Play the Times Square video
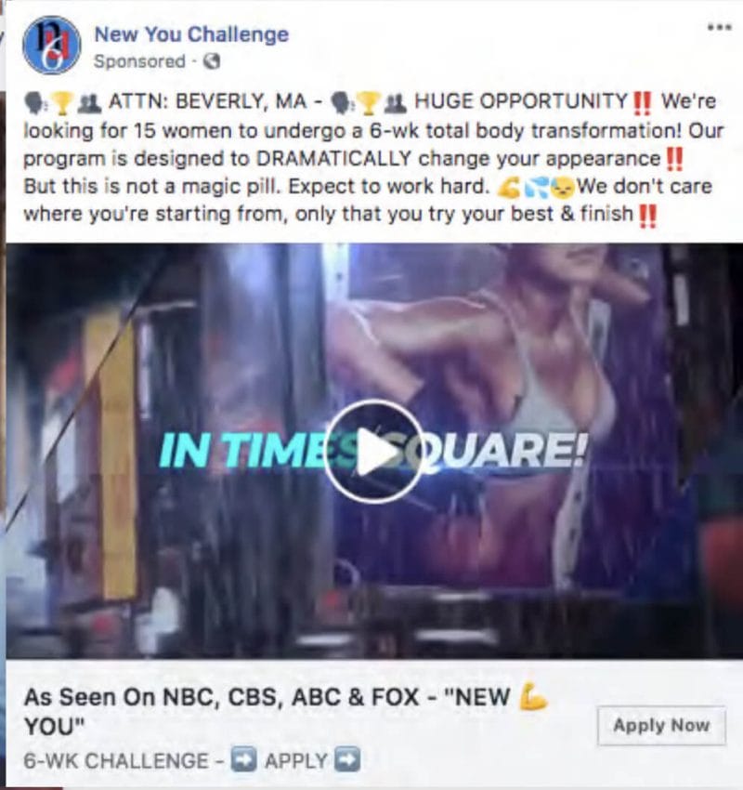Screen dimensions: 743x790 click(x=373, y=451)
